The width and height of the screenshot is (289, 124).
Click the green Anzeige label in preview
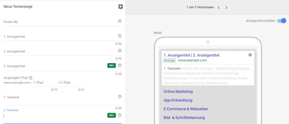[169, 60]
